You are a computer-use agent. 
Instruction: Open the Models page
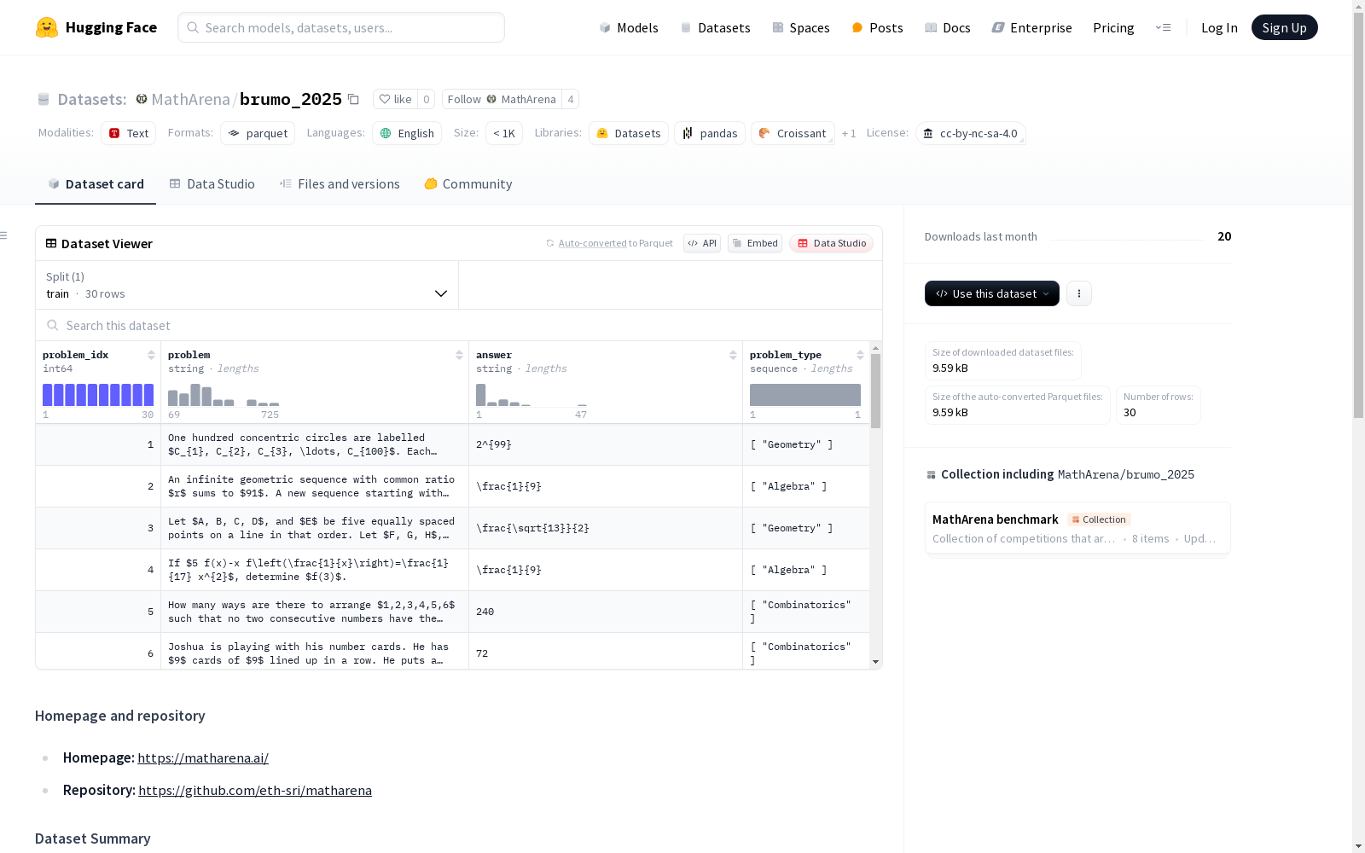point(629,27)
